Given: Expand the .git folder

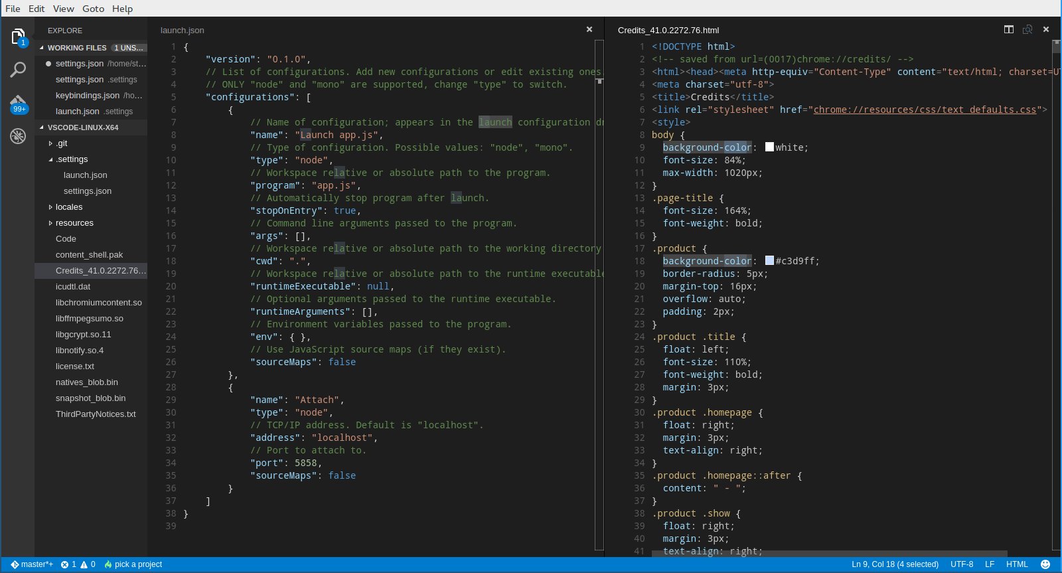Looking at the screenshot, I should [x=50, y=143].
